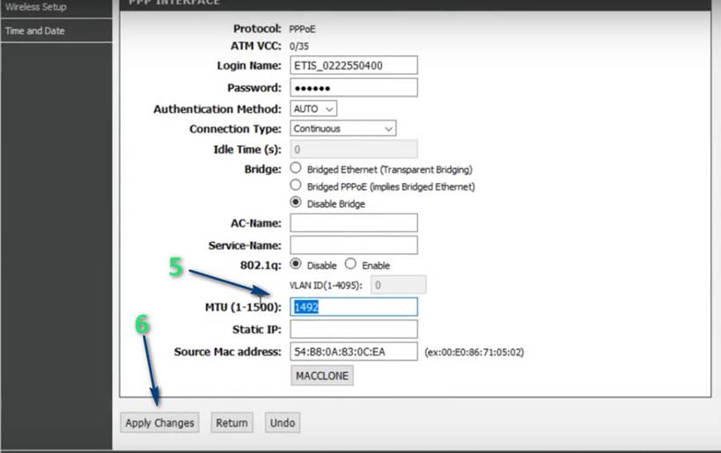Expand the Connection Type Continuous dropdown
This screenshot has width=721, height=453.
pos(343,128)
